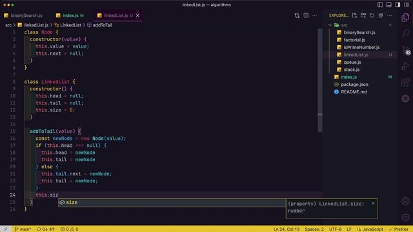Open the Explorer view in activity bar

(x=405, y=17)
